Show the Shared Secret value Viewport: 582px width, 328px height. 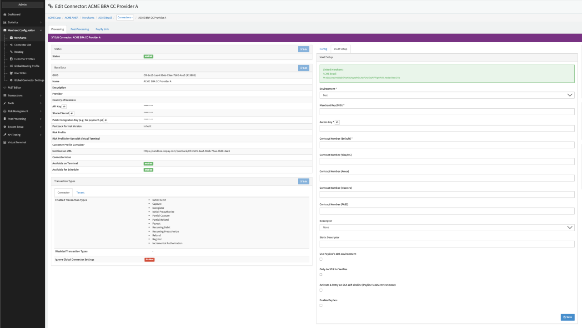pyautogui.click(x=72, y=113)
